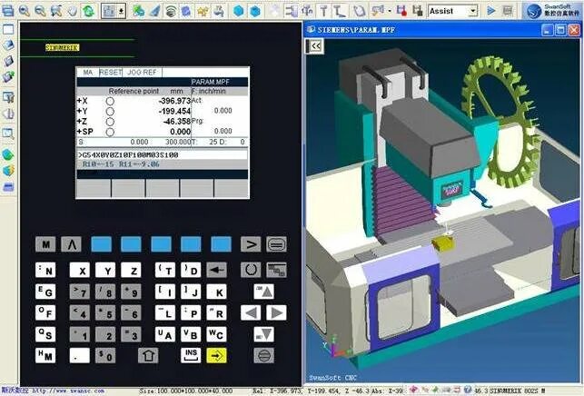Click the G key on keypad
Image resolution: width=584 pixels, height=396 pixels.
(x=45, y=292)
